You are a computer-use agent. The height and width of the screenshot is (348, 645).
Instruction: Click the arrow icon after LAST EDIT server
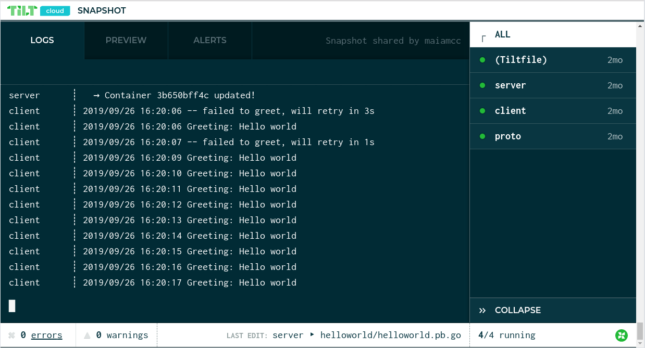[312, 334]
